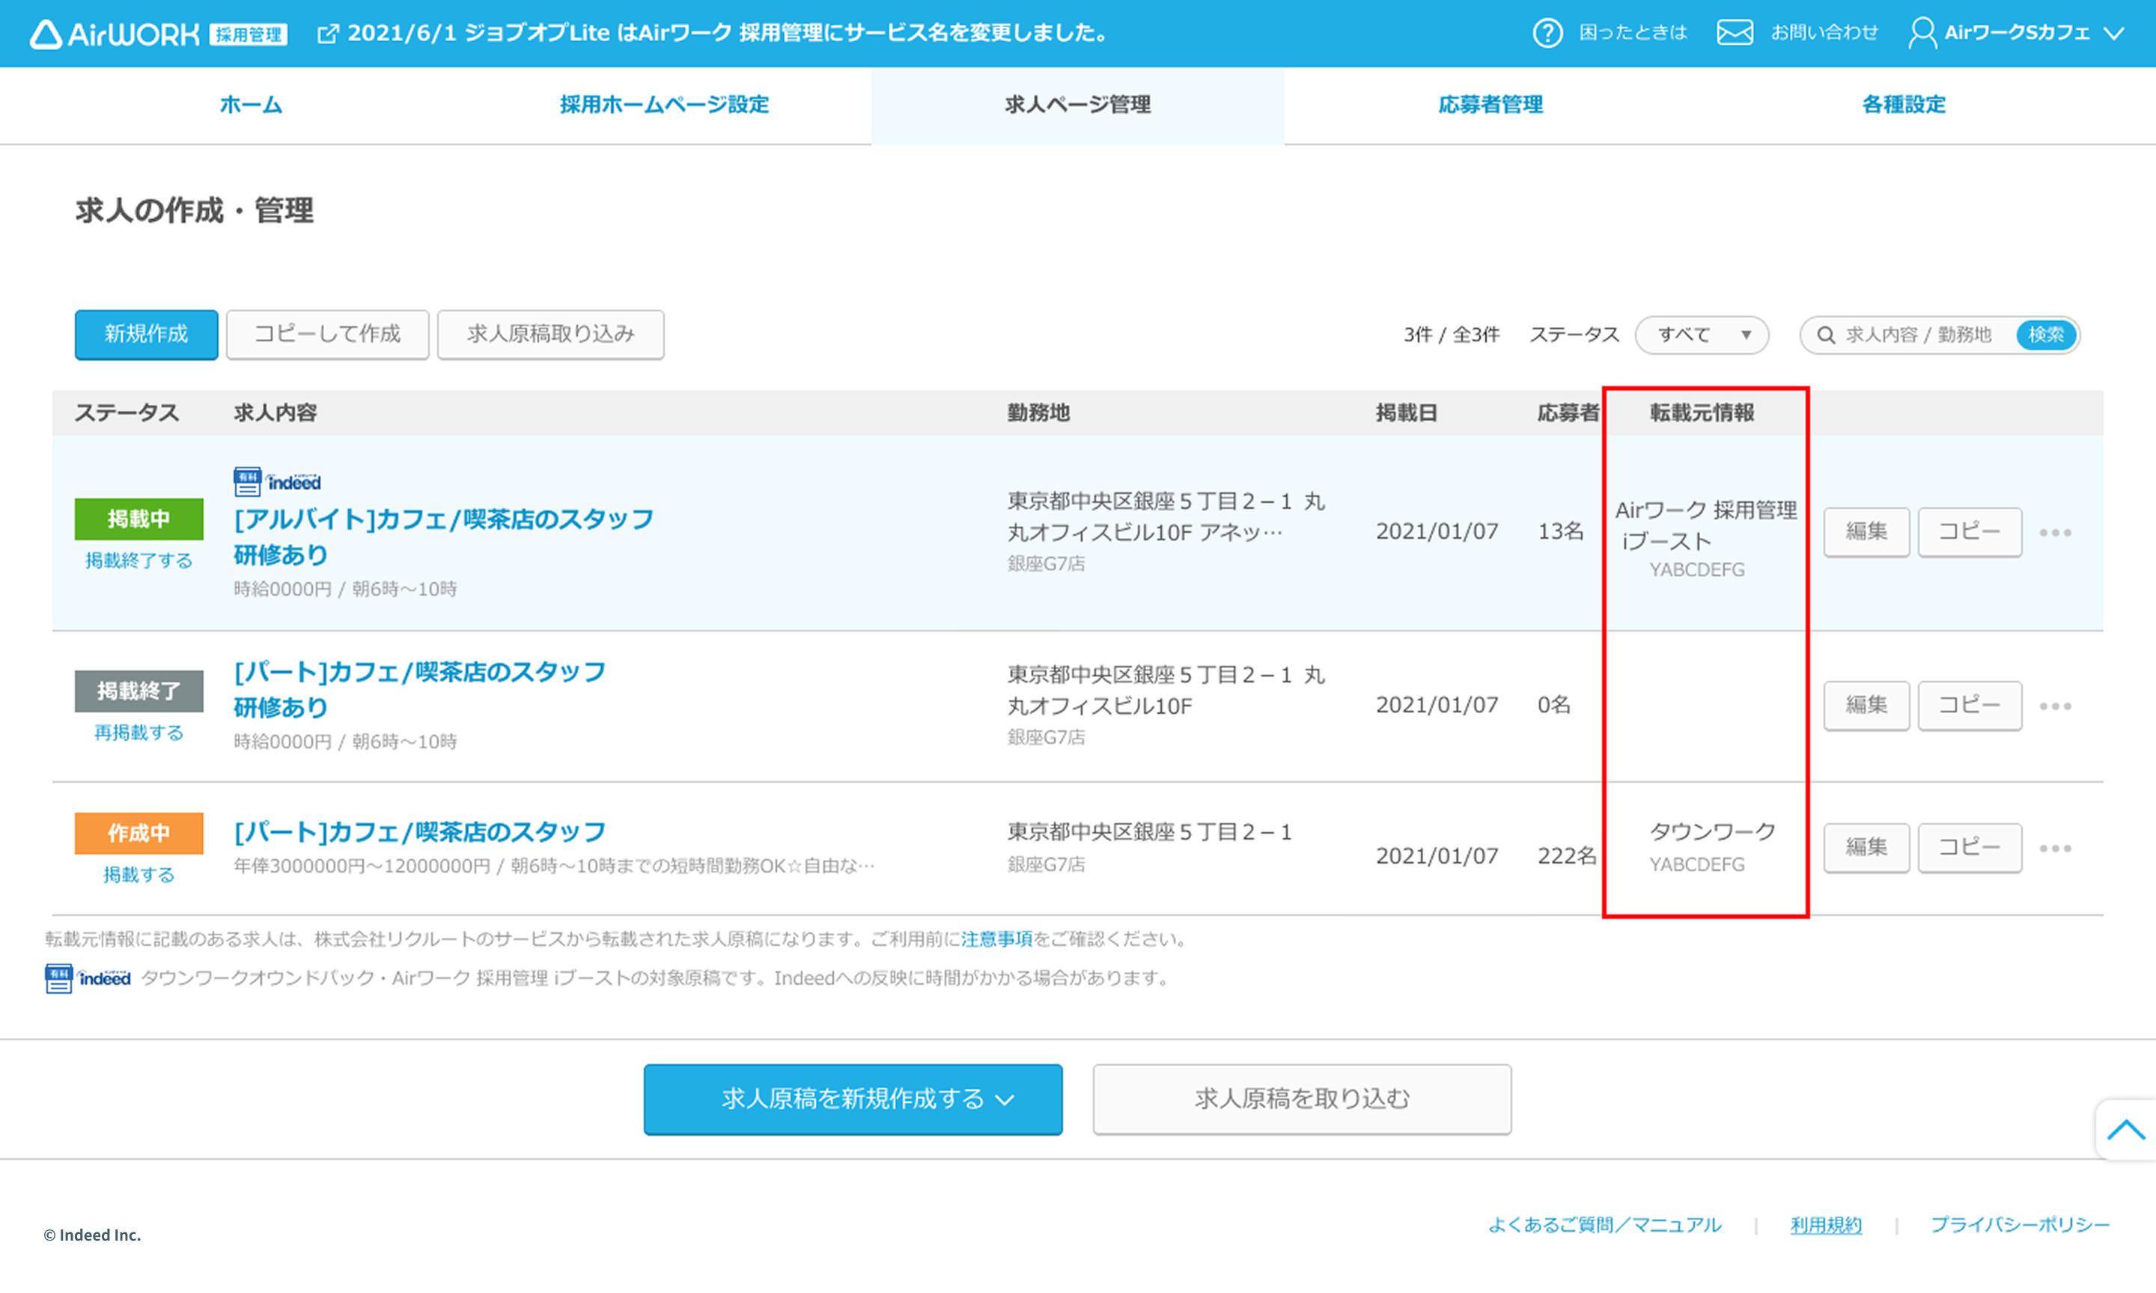Viewport: 2156px width, 1293px height.
Task: Click the scroll-to-top arrow icon
Action: click(x=2125, y=1130)
